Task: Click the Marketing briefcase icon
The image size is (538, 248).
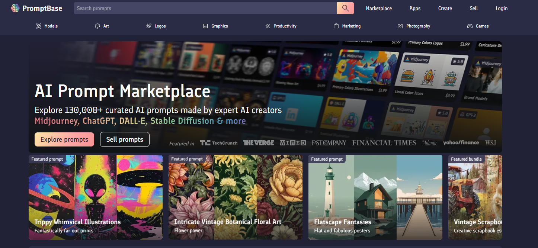Action: click(336, 26)
